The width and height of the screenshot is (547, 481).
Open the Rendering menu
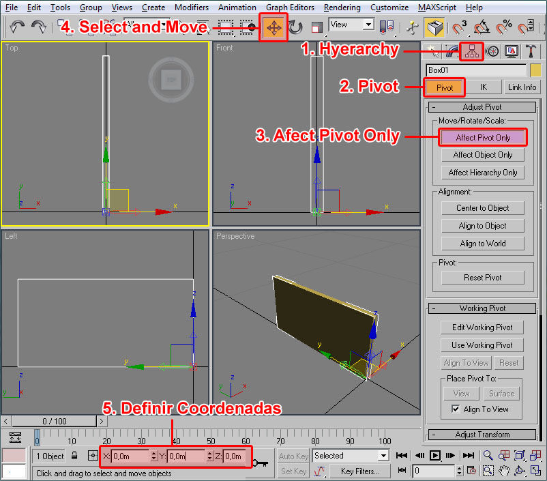click(342, 8)
